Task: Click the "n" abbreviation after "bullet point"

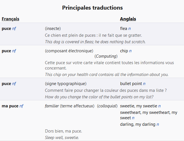Action: [x=144, y=84]
